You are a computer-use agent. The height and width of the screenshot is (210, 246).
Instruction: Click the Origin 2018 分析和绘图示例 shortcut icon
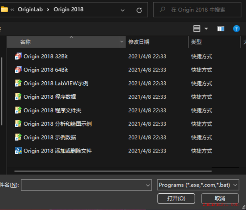pos(18,124)
